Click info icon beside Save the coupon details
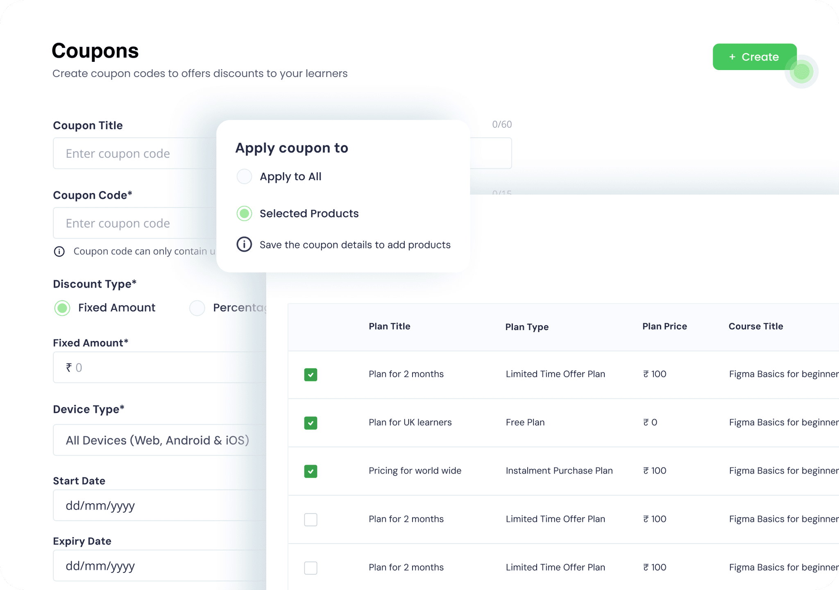The width and height of the screenshot is (839, 590). [245, 245]
